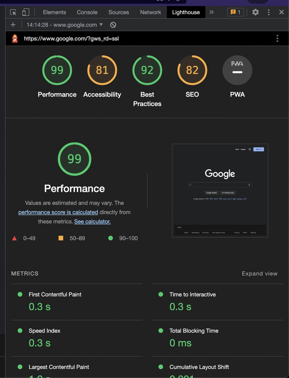Screen dimensions: 289x378
Task: Click the Lighthouse logo icon beside URL
Action: (x=15, y=38)
